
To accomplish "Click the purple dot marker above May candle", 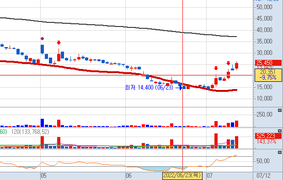I will click(x=42, y=38).
